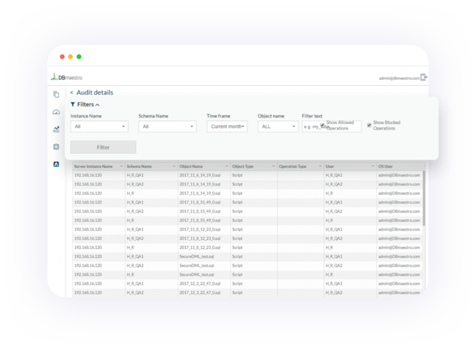The width and height of the screenshot is (476, 347).
Task: Open the Dashboard gauge icon in sidebar
Action: pos(56,112)
